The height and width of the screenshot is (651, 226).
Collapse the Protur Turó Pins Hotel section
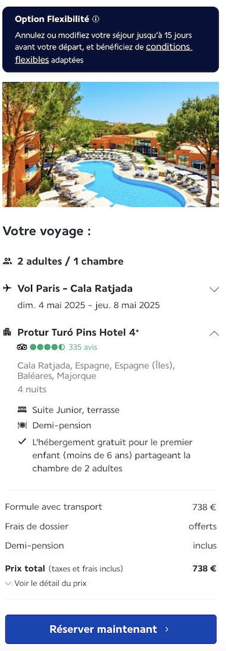click(x=214, y=333)
